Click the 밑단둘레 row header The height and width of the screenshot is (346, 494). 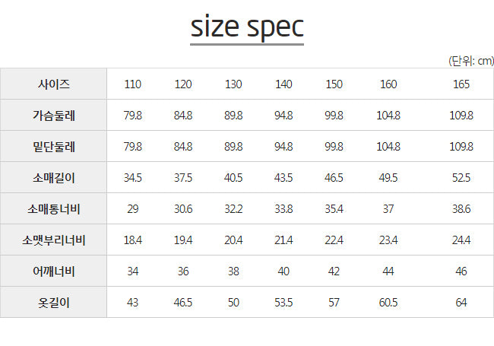54,147
